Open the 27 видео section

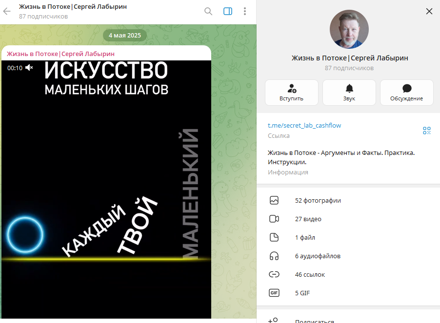point(348,219)
